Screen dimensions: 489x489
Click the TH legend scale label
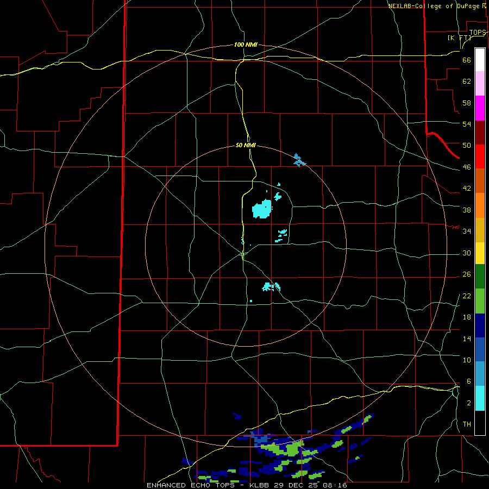click(467, 424)
